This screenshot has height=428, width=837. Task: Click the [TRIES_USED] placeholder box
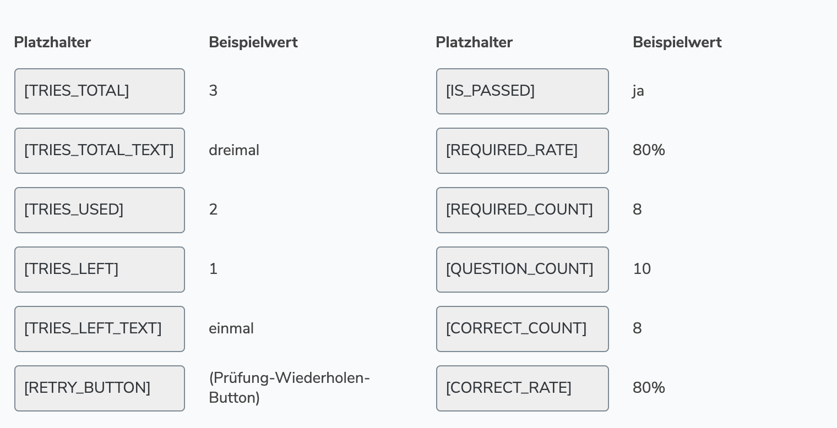(100, 210)
